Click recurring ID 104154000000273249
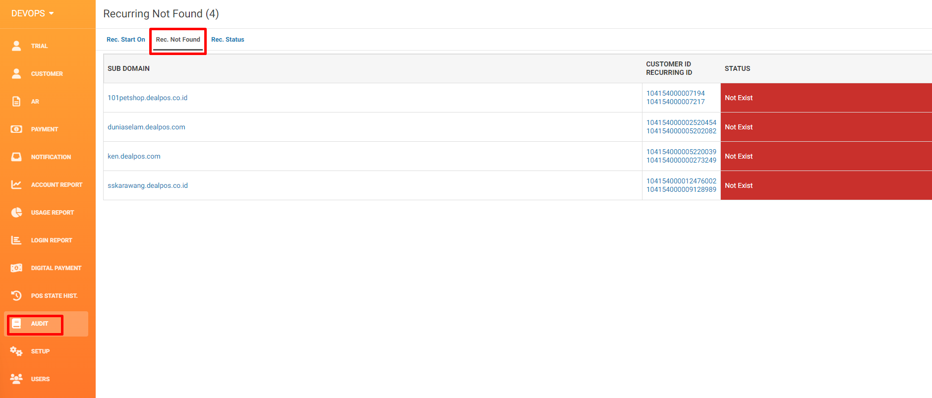 point(681,160)
